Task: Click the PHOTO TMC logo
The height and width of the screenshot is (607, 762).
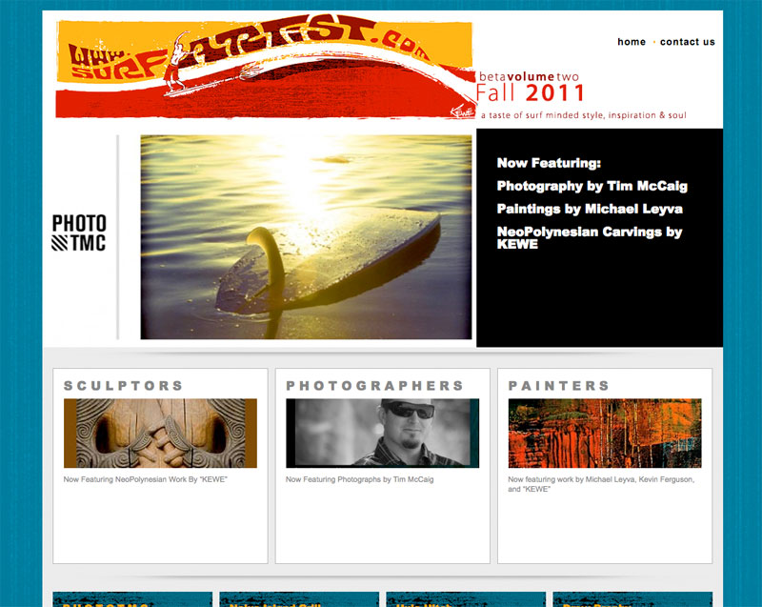Action: coord(79,233)
